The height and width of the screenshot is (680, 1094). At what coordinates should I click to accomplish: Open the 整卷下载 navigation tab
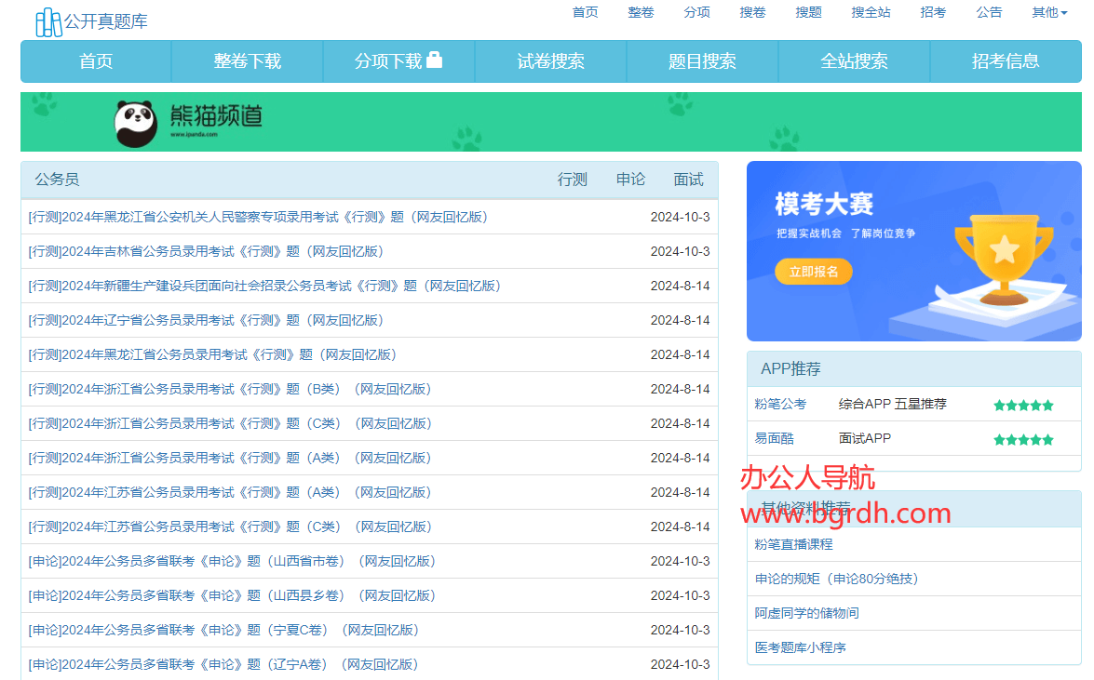(x=247, y=61)
